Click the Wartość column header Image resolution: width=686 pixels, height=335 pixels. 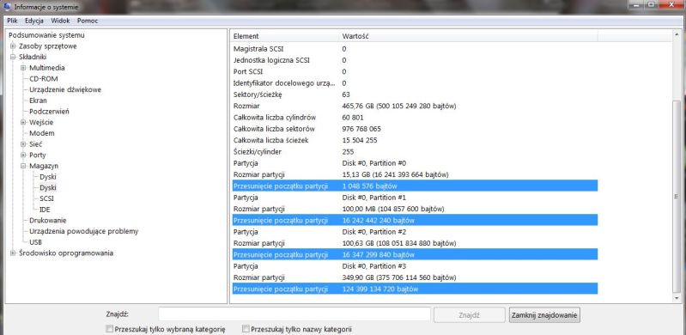(x=469, y=36)
